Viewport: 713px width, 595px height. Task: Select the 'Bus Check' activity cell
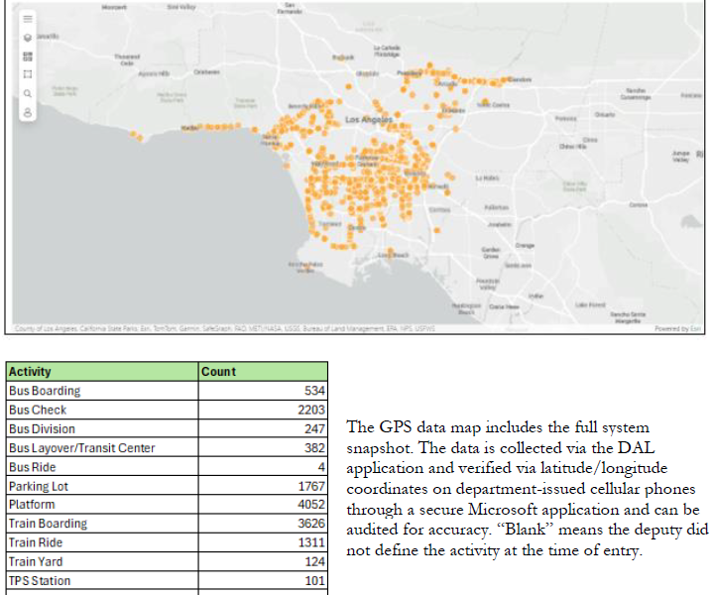[38, 410]
